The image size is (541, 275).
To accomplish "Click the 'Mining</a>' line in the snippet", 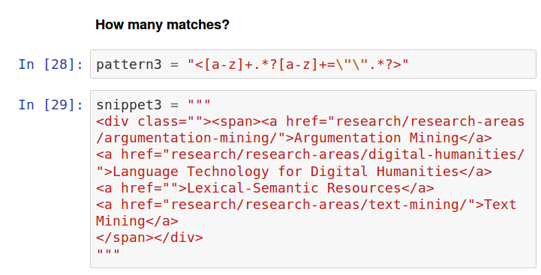I will click(x=137, y=221).
